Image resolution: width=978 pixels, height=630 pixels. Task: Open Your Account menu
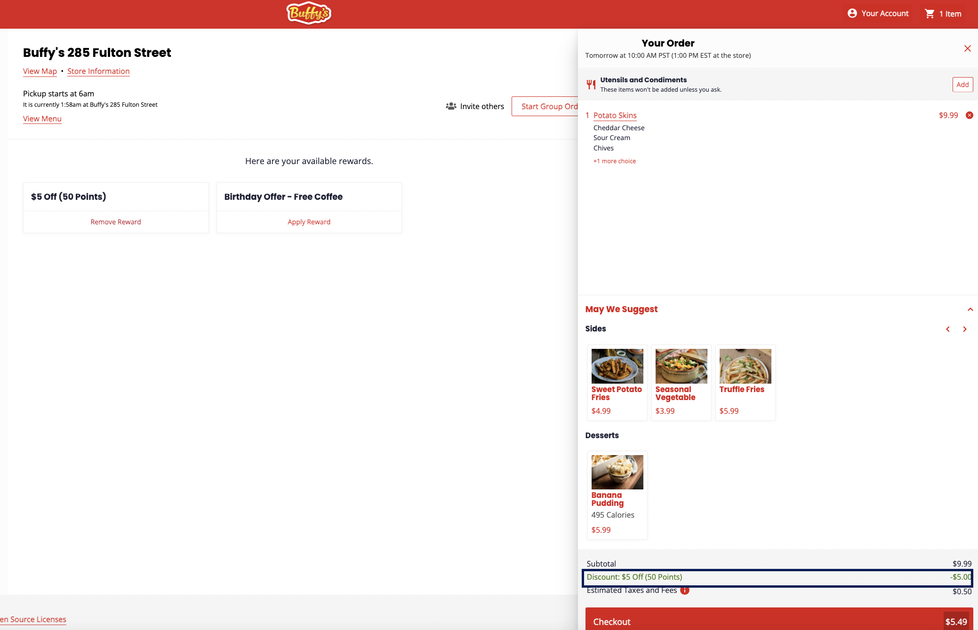[878, 14]
